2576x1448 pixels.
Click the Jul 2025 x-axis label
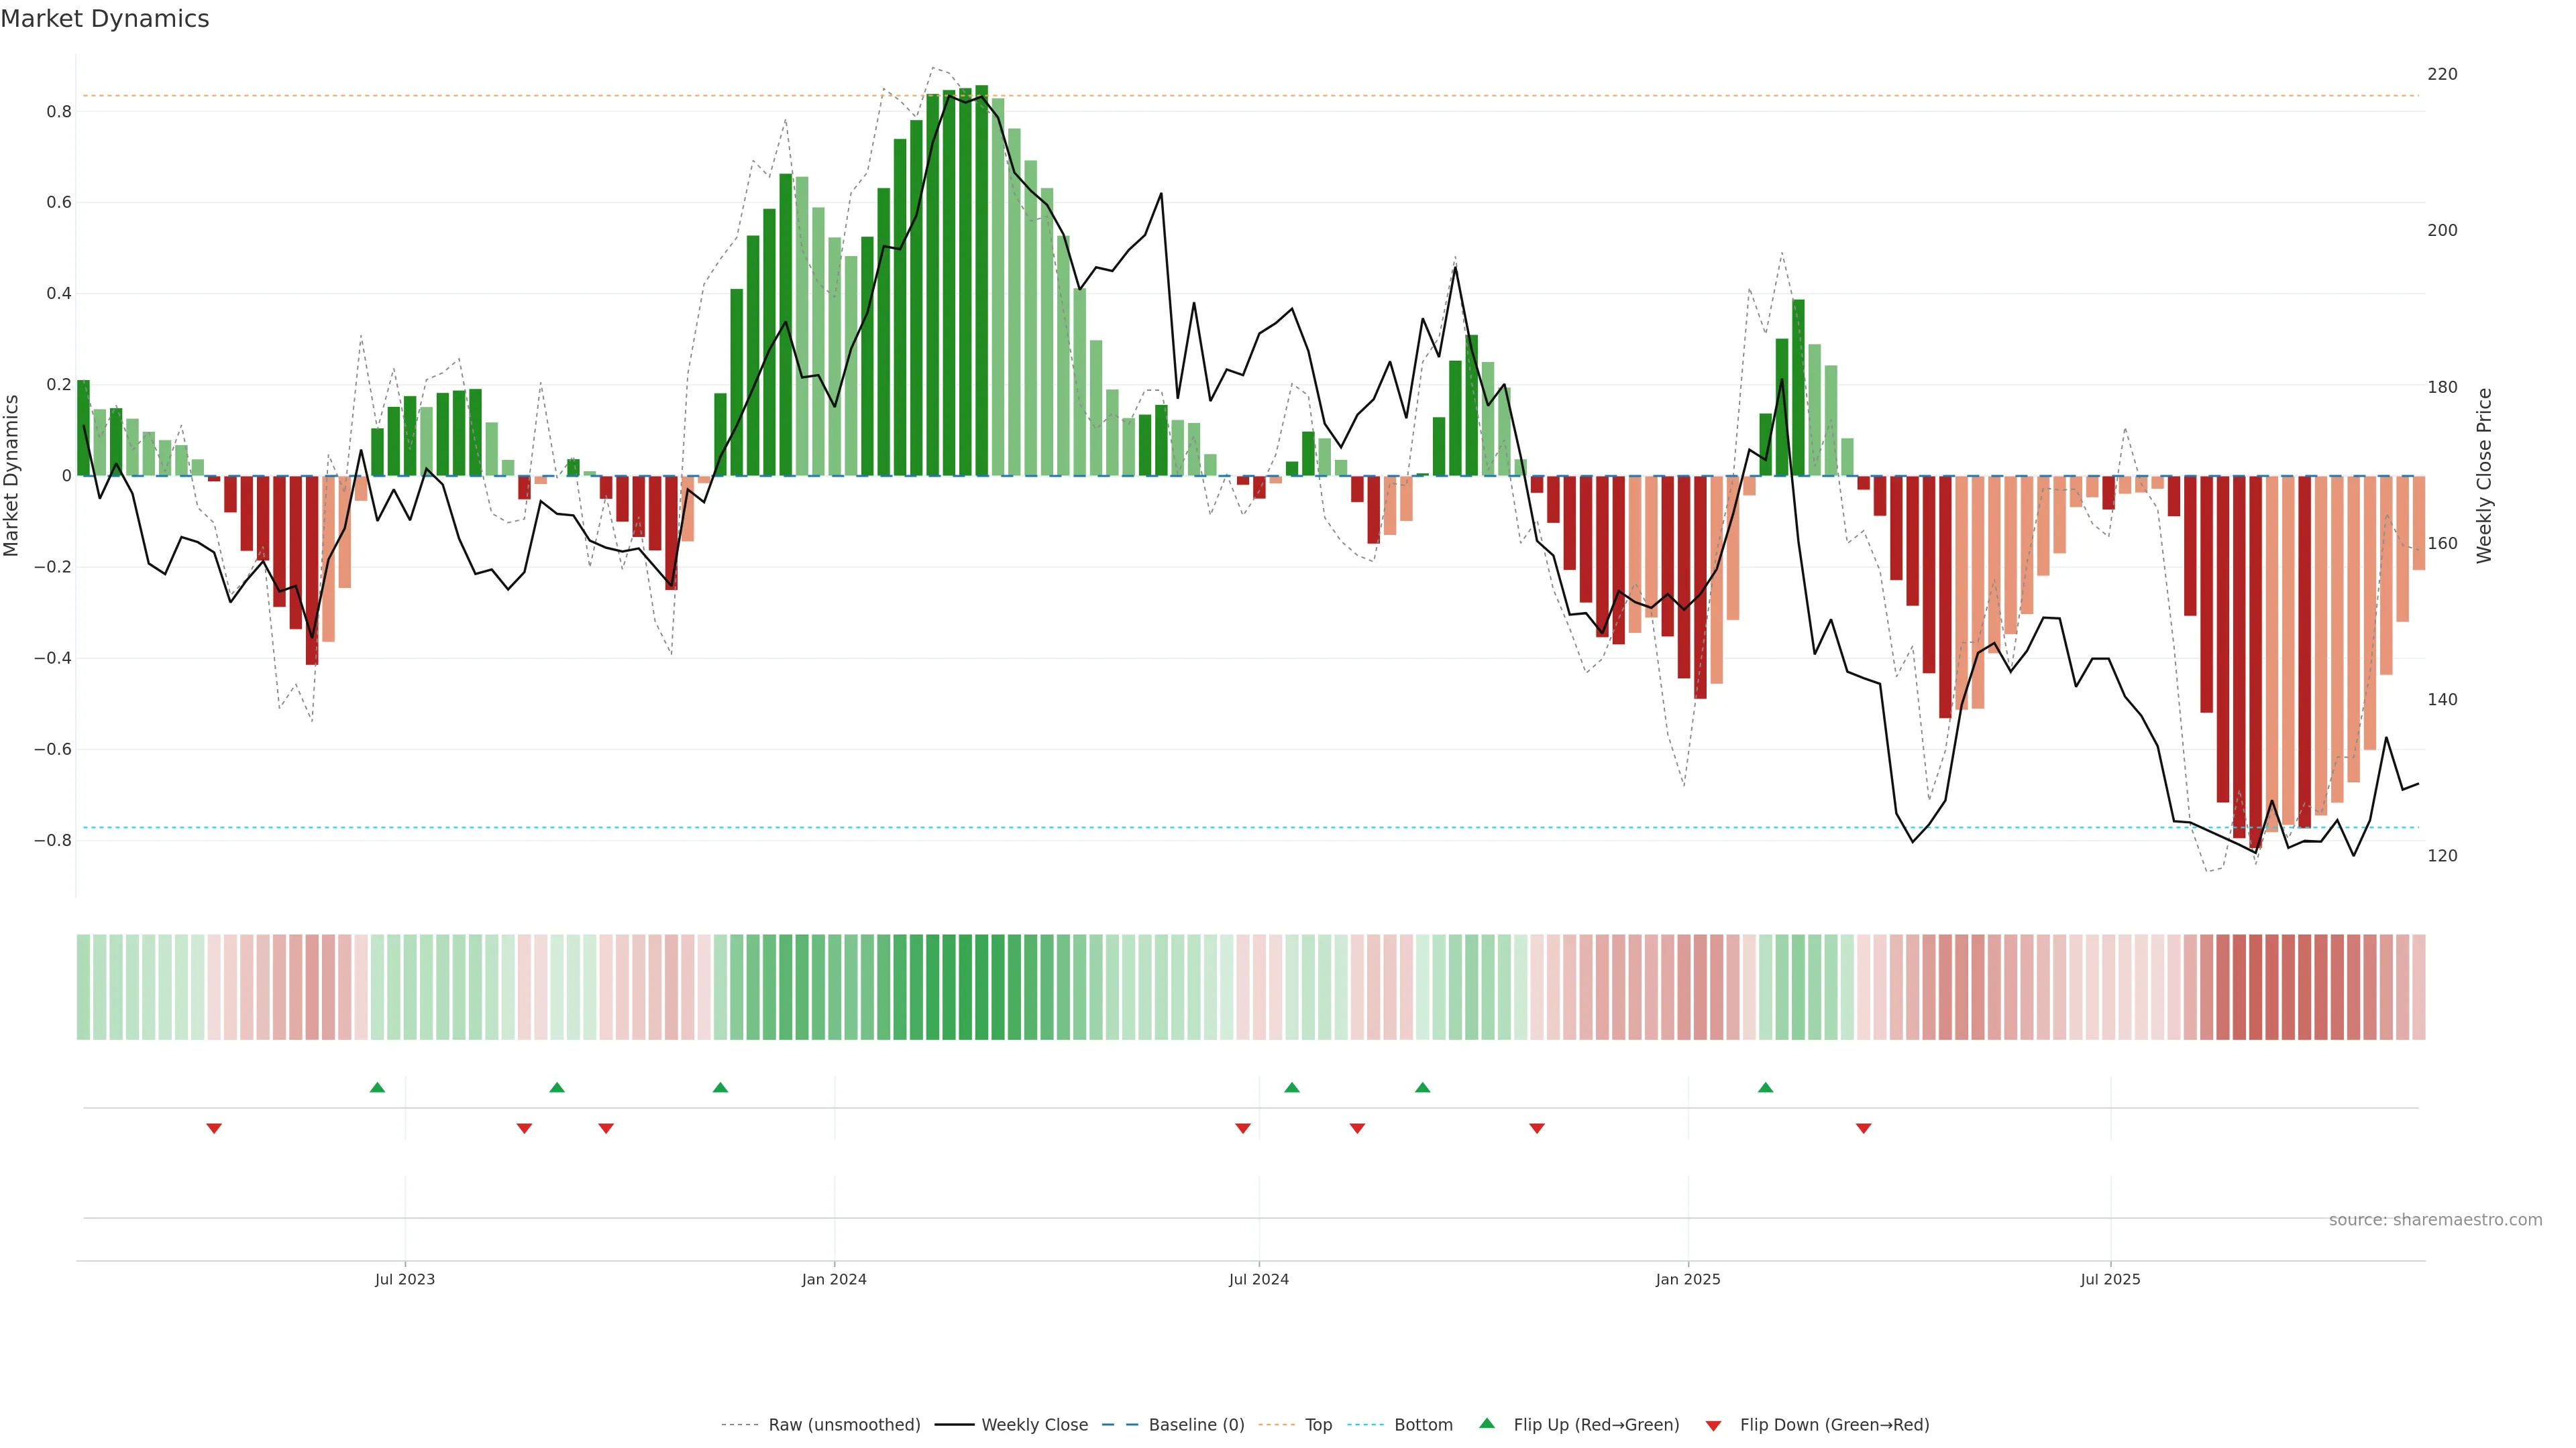2110,1279
